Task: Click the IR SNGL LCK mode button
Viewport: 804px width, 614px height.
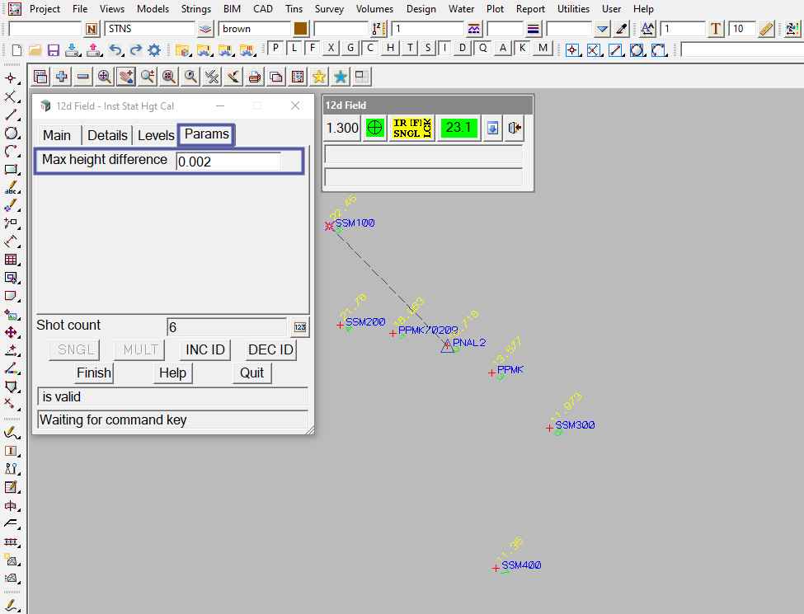Action: pos(411,129)
